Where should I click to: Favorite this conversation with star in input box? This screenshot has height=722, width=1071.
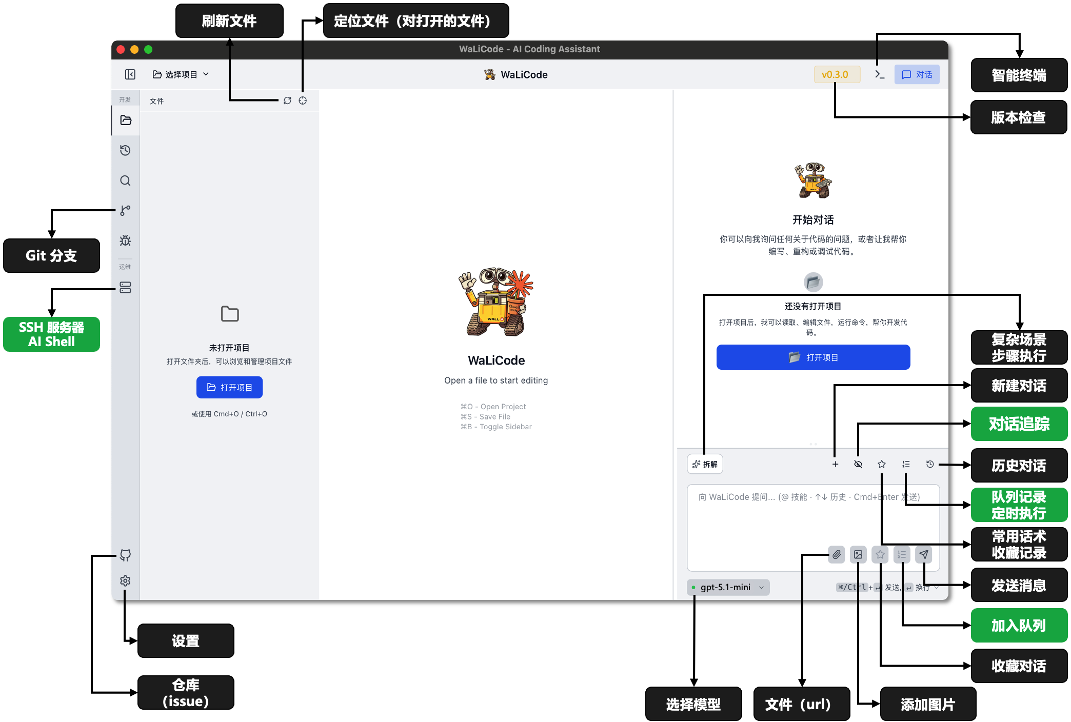point(880,554)
